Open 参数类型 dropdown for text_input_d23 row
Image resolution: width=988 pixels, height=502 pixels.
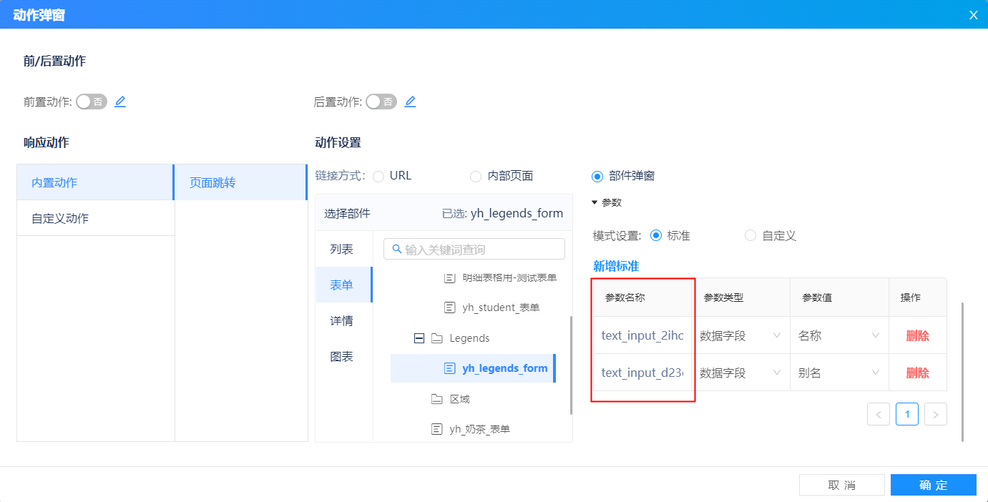(x=741, y=373)
